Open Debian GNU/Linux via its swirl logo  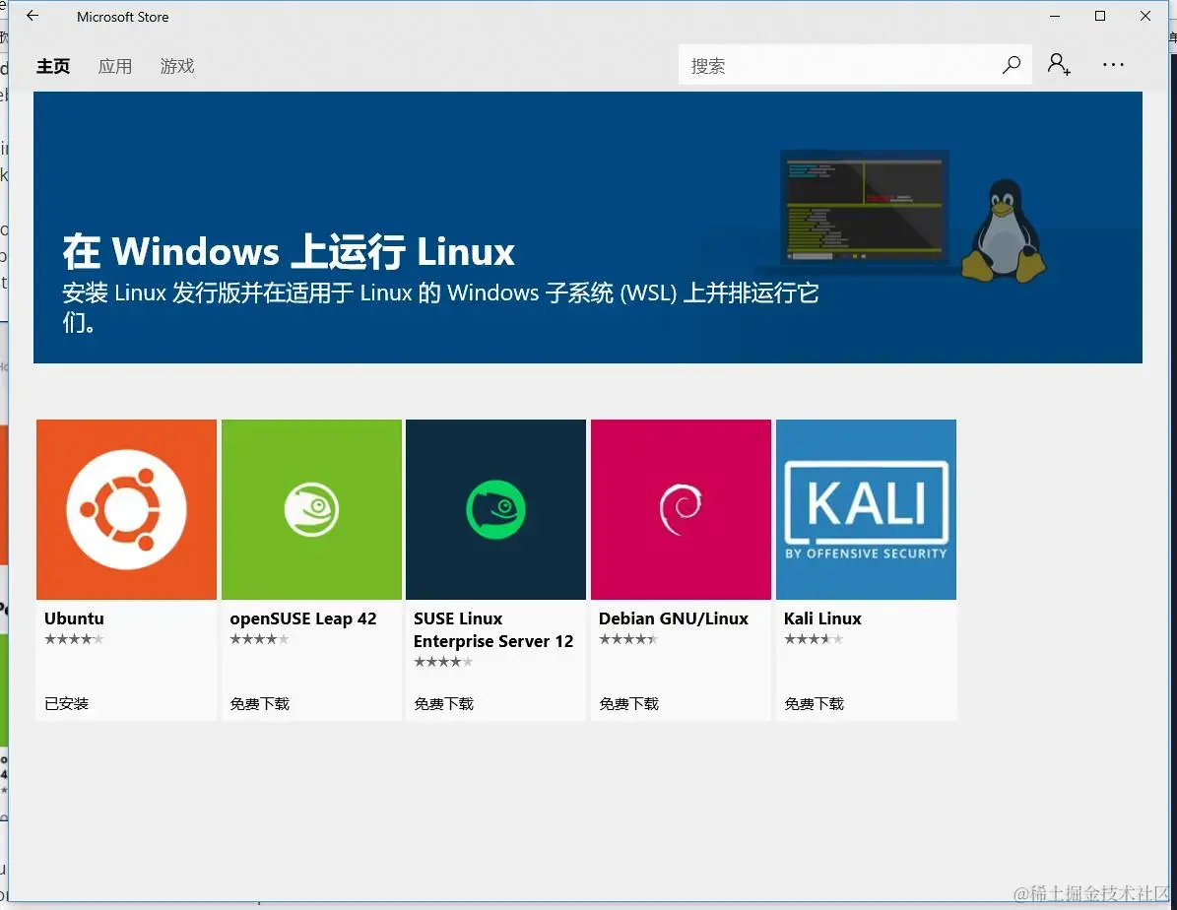[x=681, y=509]
